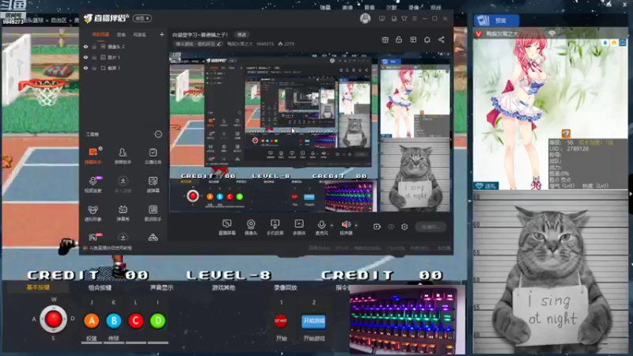Lock the 图片 1 source
The image size is (633, 356).
[x=94, y=57]
